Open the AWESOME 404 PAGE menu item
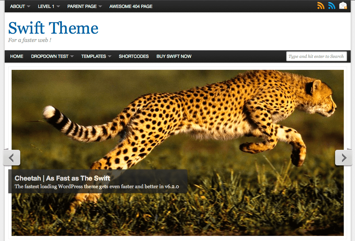This screenshot has width=355, height=241. [x=131, y=7]
